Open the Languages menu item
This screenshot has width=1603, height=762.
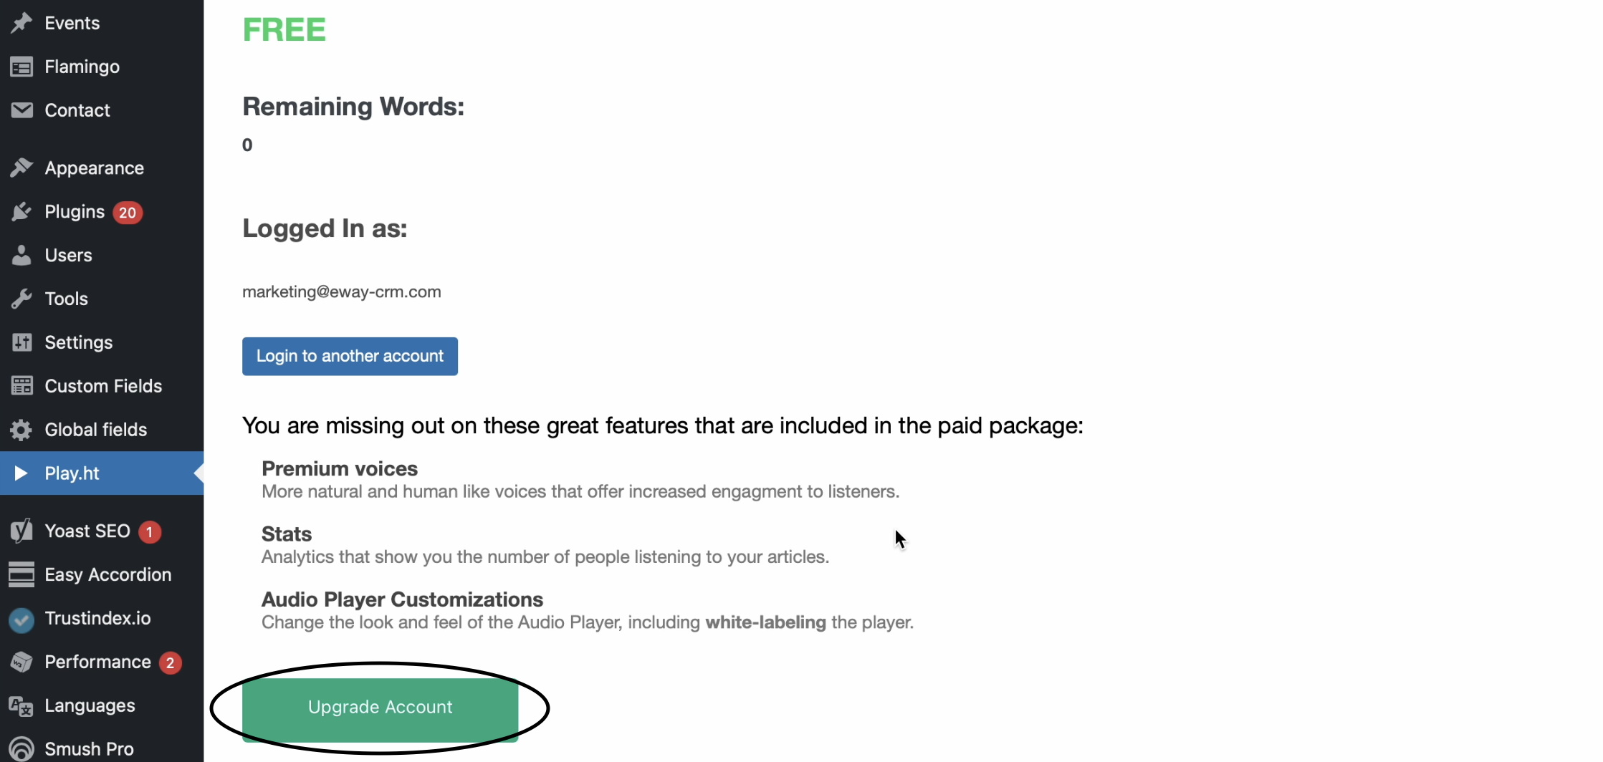pyautogui.click(x=102, y=705)
